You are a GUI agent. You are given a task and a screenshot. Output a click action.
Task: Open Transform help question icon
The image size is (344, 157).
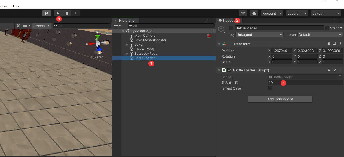click(x=329, y=44)
